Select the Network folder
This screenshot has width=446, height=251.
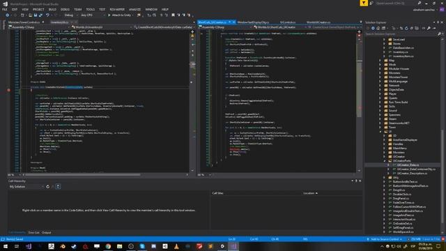(x=394, y=85)
